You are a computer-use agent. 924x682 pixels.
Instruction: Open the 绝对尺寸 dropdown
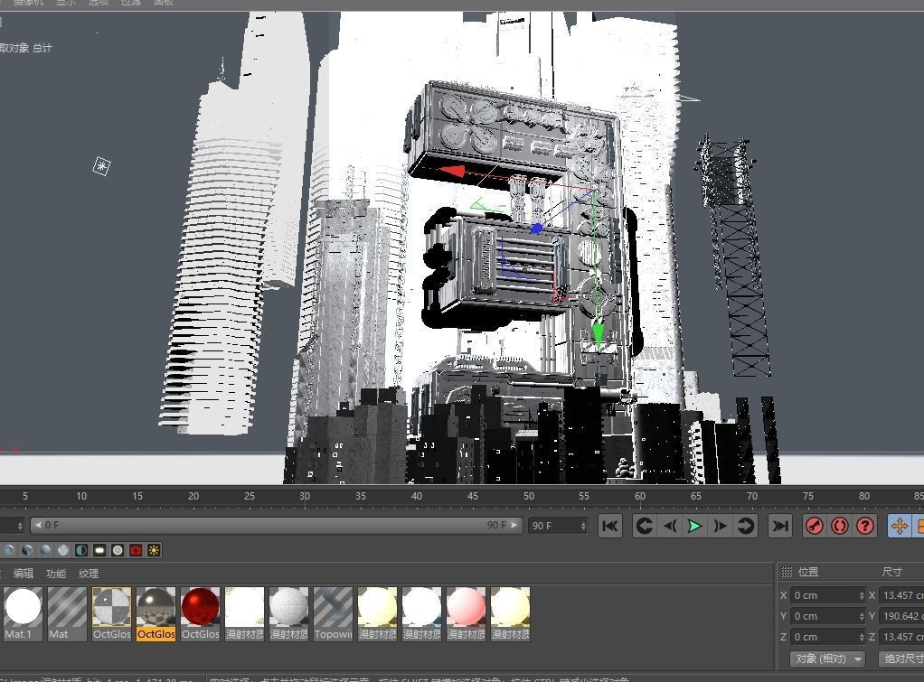click(901, 659)
